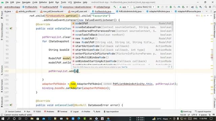Image resolution: width=216 pixels, height=121 pixels.
Task: Click Next Tip link in completion popup
Action: pyautogui.click(x=125, y=67)
